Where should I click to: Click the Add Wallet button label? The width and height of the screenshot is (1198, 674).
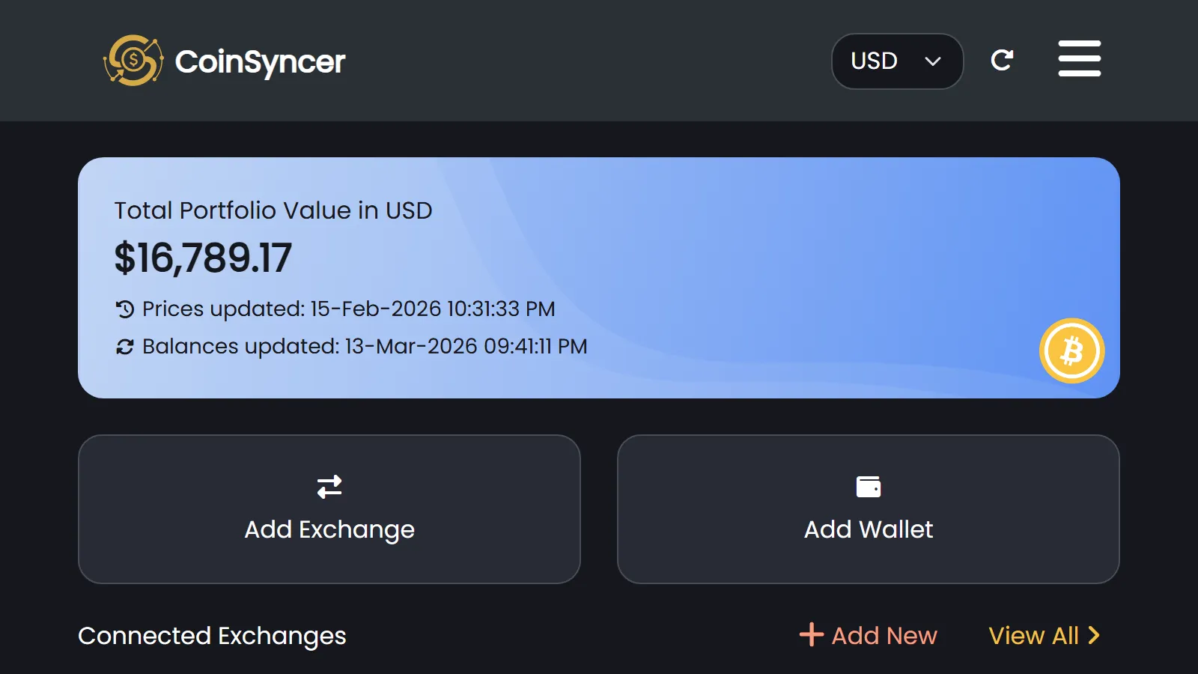(x=869, y=529)
